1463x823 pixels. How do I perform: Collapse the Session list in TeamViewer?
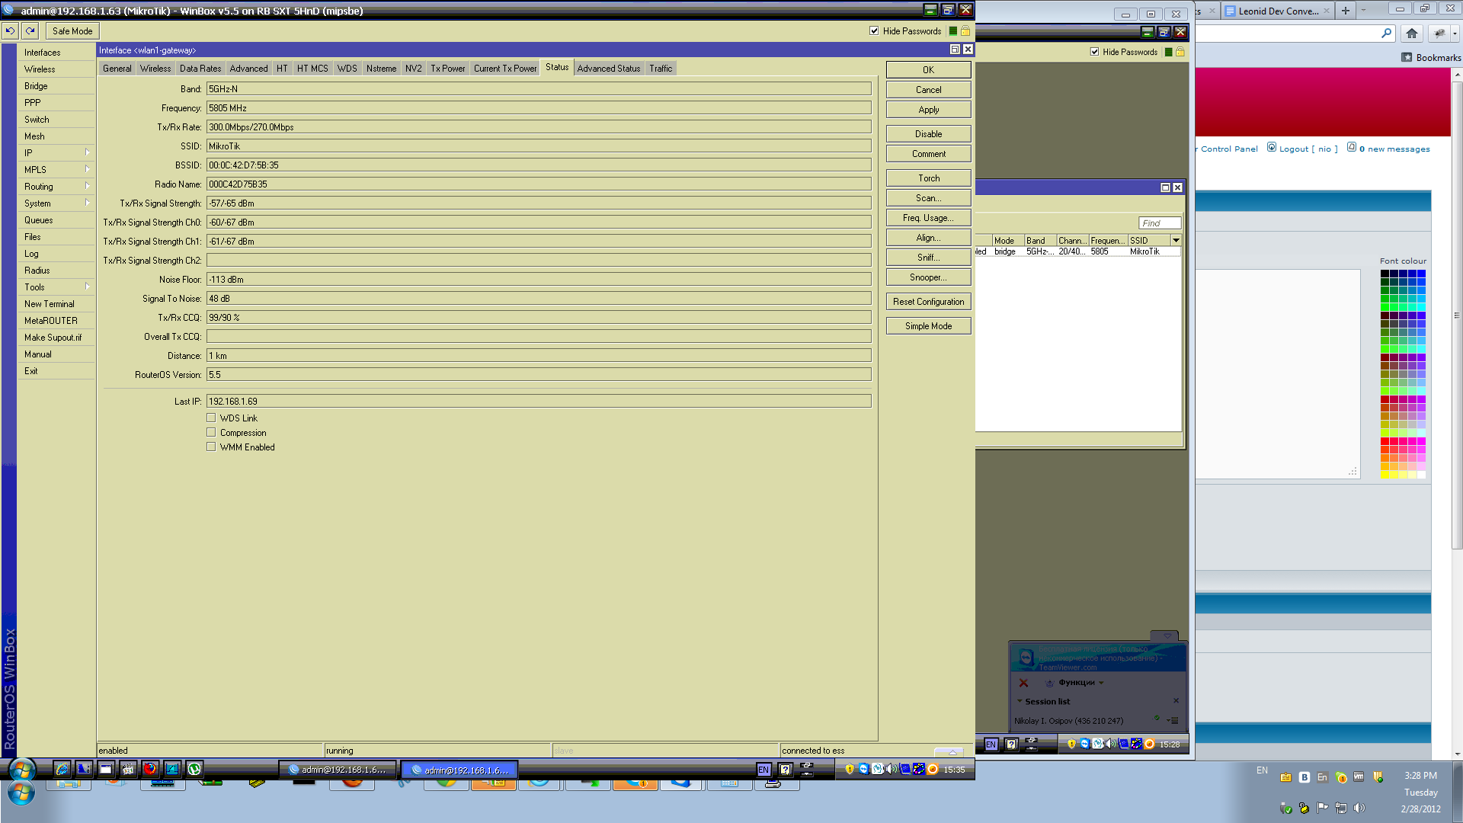pyautogui.click(x=1021, y=701)
